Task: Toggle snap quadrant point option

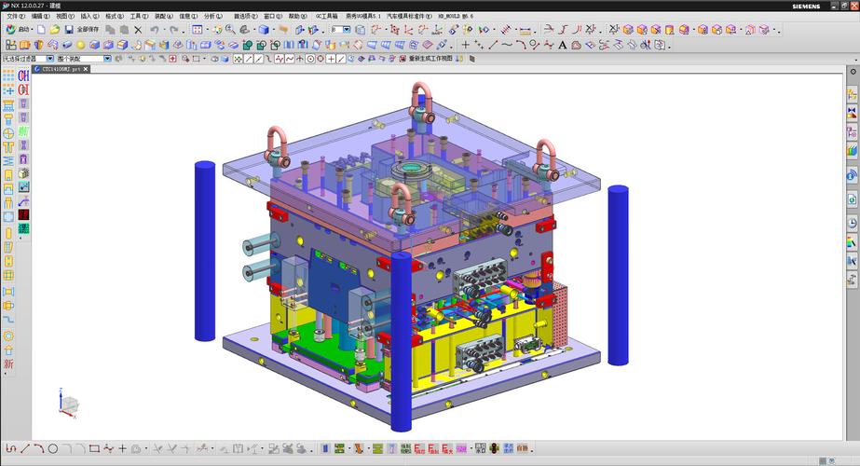Action: [321, 59]
